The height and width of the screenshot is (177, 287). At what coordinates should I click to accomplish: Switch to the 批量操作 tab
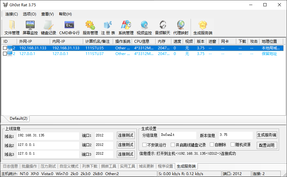(29, 166)
